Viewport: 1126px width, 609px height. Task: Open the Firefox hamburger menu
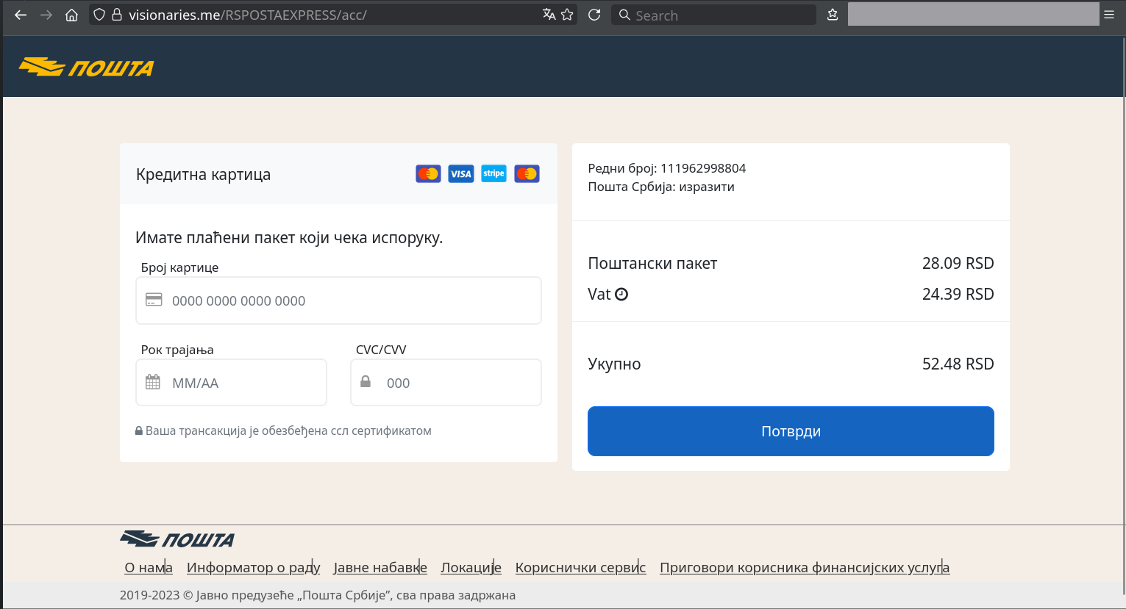pyautogui.click(x=1109, y=15)
